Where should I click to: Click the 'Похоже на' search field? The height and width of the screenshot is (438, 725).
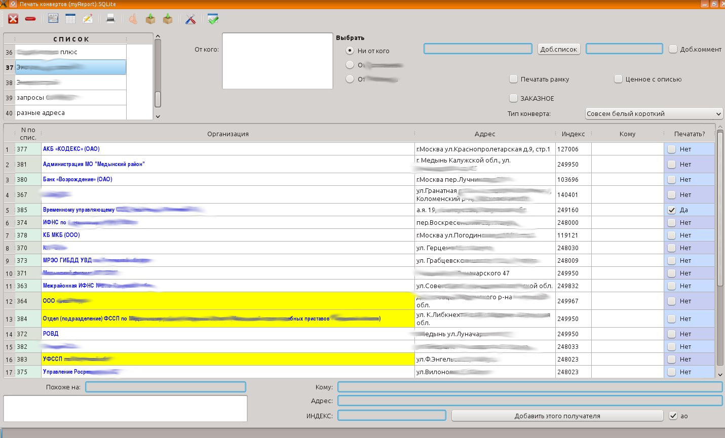(x=166, y=387)
